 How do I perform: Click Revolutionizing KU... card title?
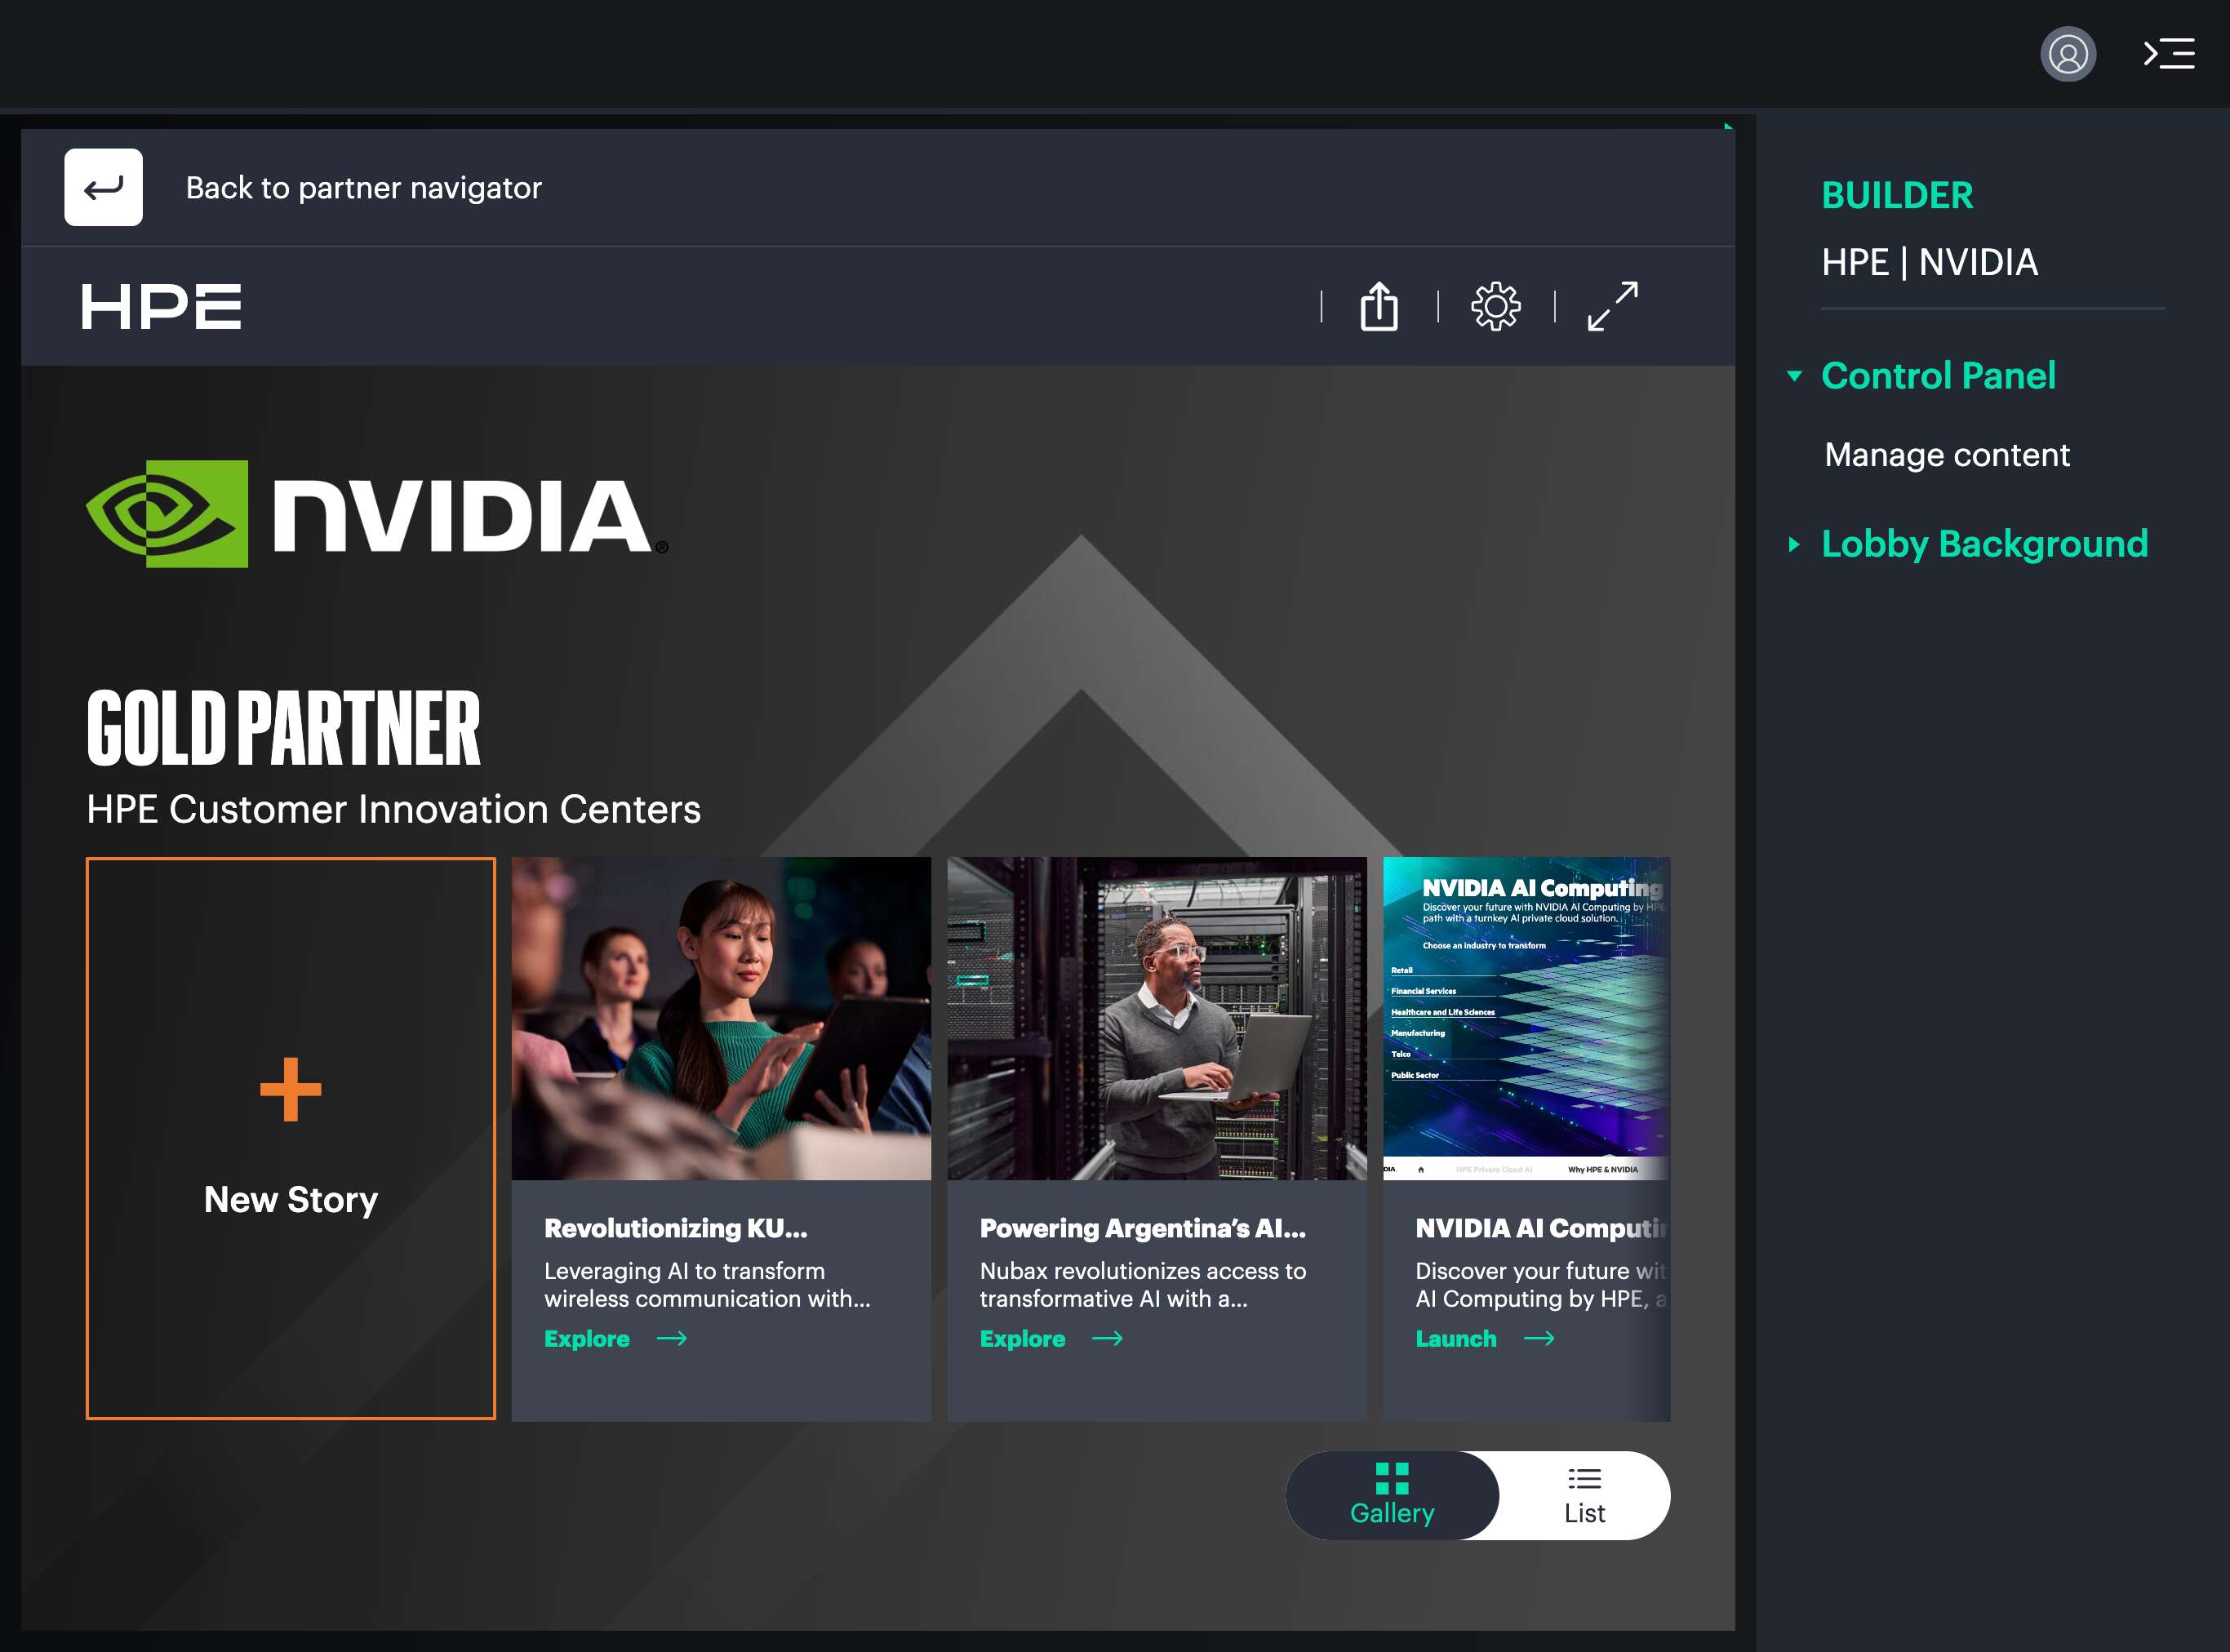coord(676,1228)
